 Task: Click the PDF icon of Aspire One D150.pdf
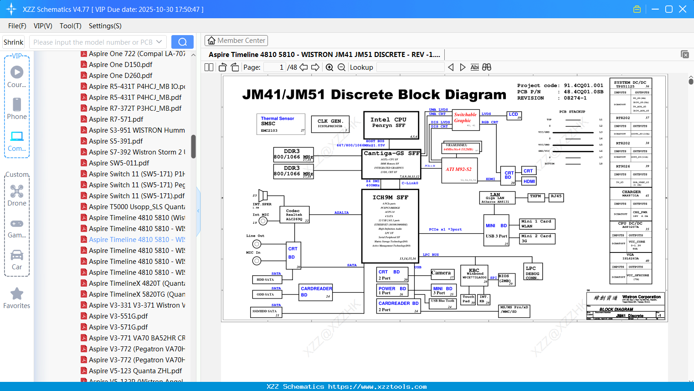point(84,65)
